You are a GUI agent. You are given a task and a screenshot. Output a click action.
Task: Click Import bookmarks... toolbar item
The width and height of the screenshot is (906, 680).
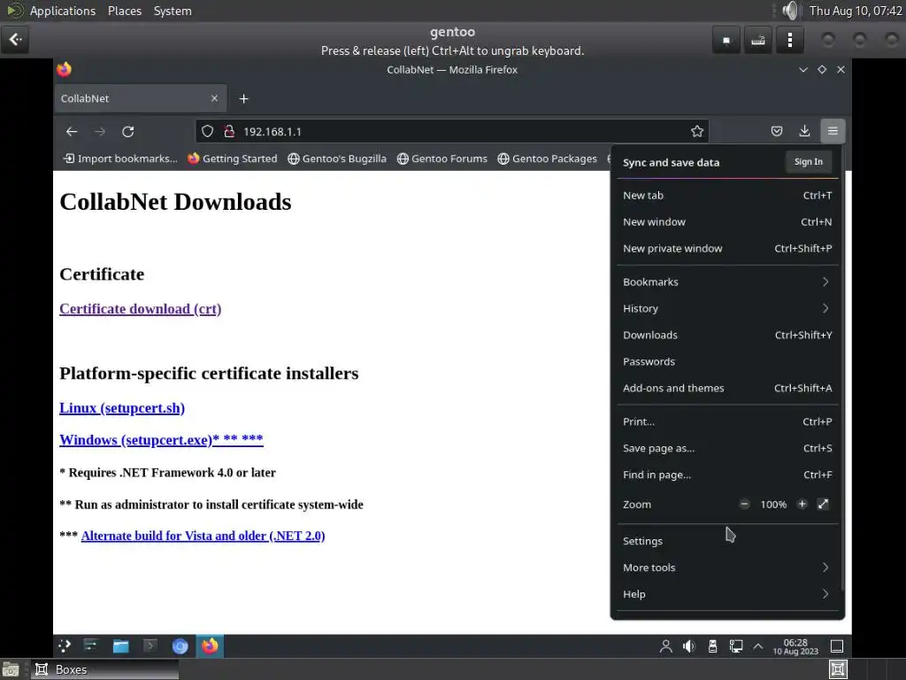120,158
